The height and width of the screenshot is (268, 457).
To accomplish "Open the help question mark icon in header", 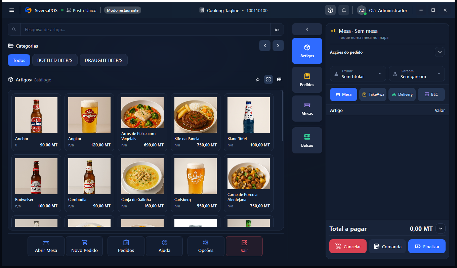I will [x=330, y=10].
